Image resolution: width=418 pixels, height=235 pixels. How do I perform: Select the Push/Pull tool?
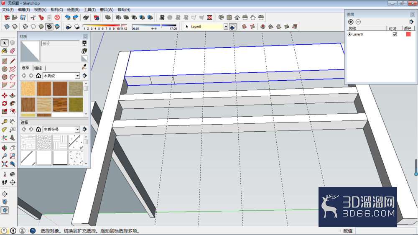pyautogui.click(x=13, y=95)
